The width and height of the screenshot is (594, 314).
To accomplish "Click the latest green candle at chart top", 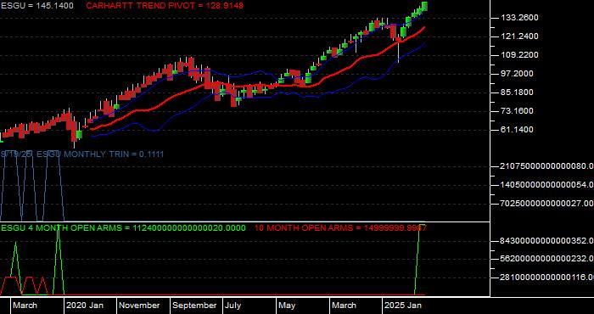I will pyautogui.click(x=424, y=7).
